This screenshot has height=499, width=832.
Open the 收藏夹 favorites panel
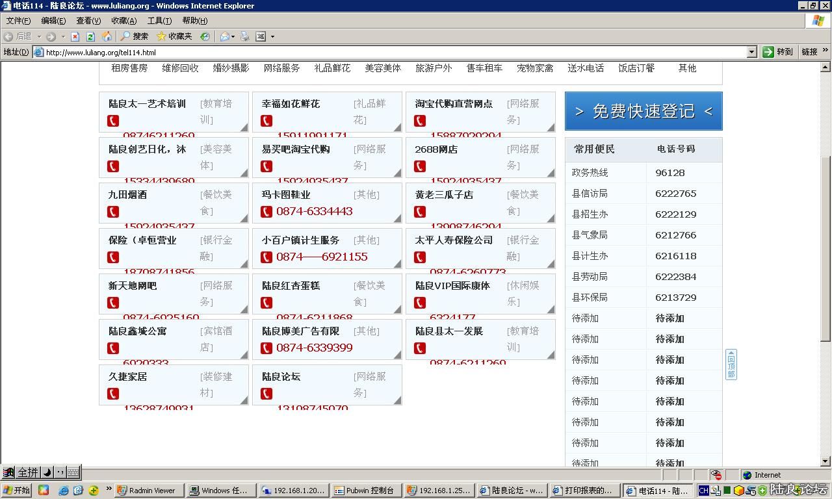coord(174,36)
